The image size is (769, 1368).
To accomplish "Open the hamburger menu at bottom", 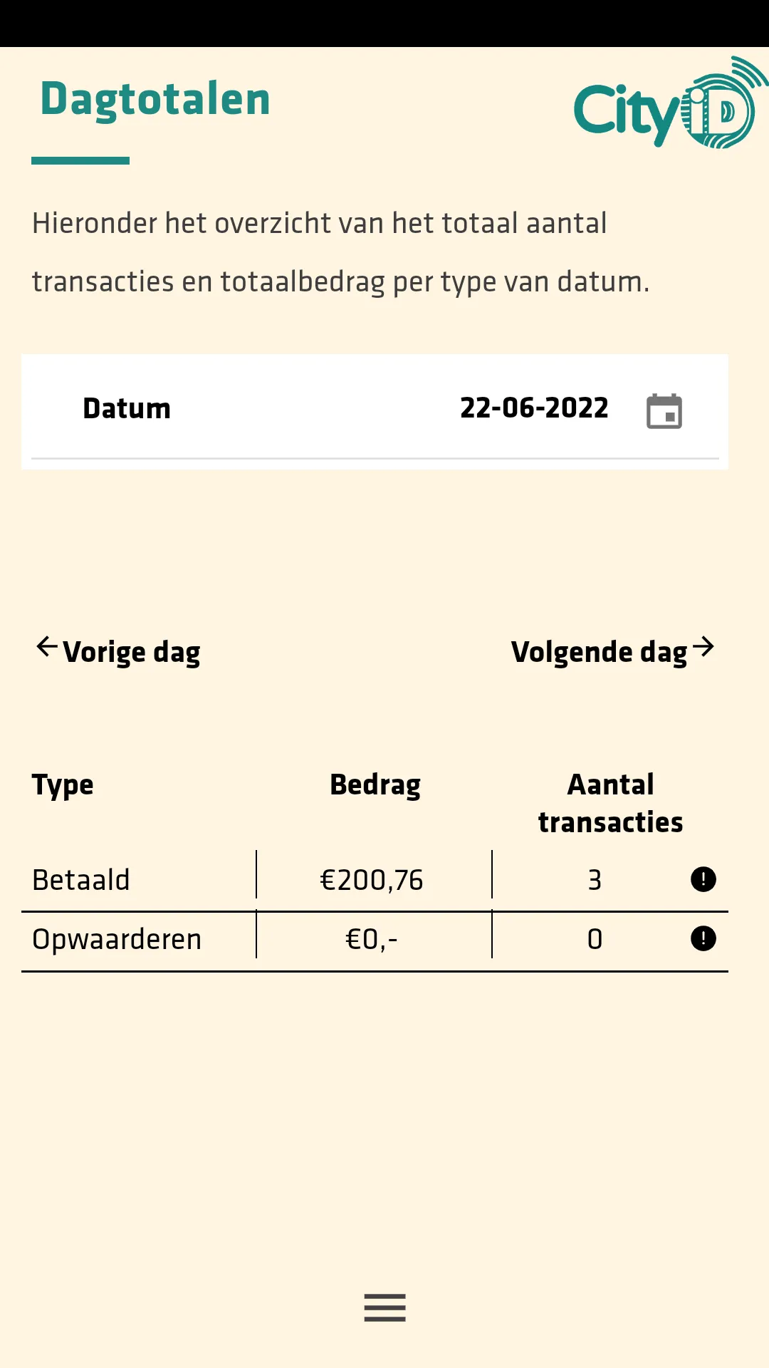I will pyautogui.click(x=384, y=1307).
